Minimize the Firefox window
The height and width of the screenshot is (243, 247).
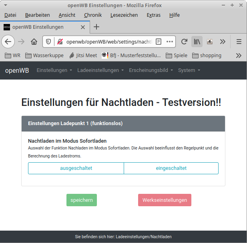pos(223,5)
